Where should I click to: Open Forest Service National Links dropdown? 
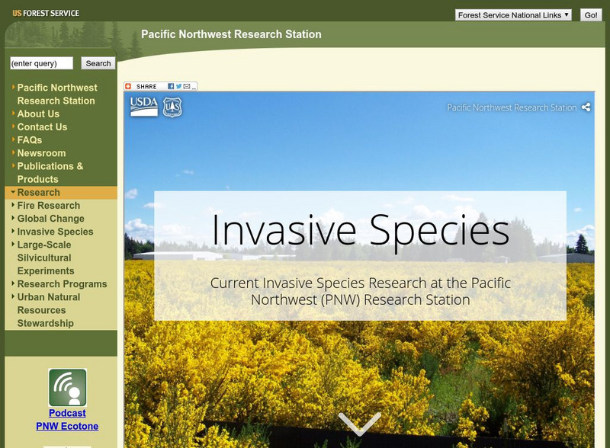tap(513, 14)
